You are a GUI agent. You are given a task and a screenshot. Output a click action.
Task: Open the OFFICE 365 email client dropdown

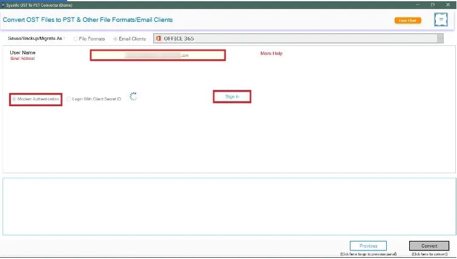click(298, 39)
